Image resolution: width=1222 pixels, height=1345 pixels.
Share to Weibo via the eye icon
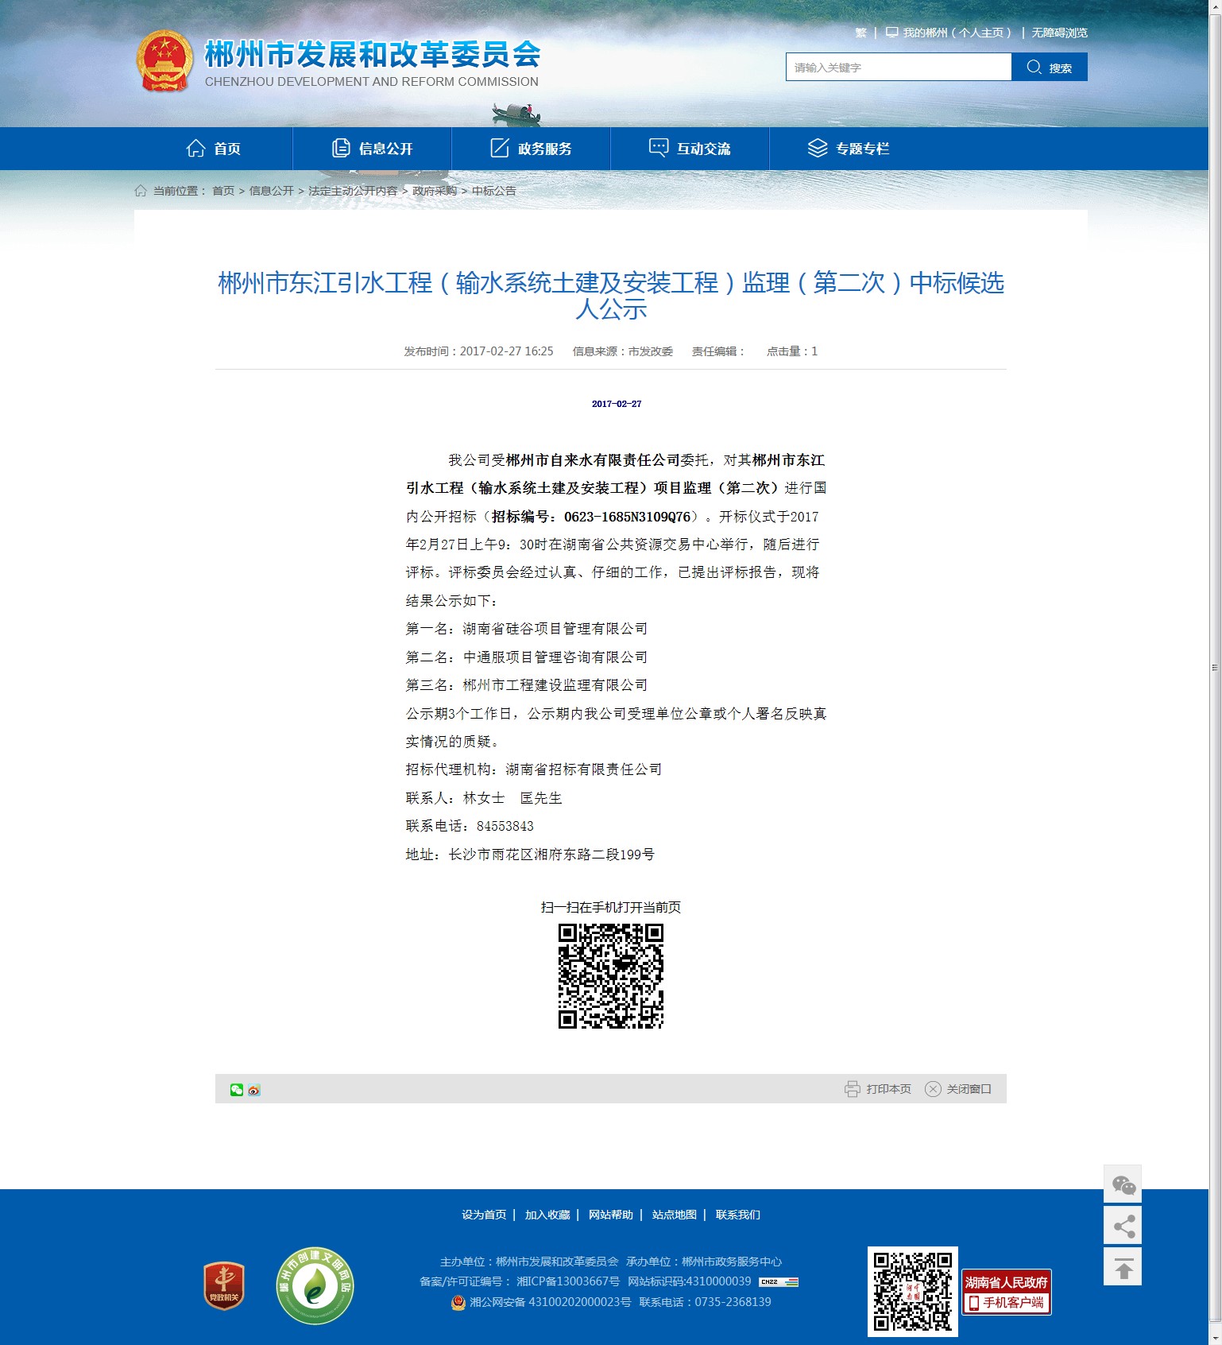tap(254, 1090)
